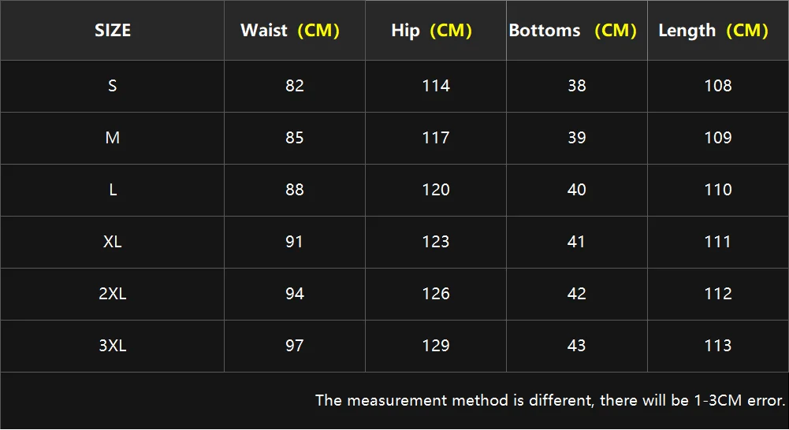Click waist value 82 for size S
Image resolution: width=789 pixels, height=430 pixels.
tap(295, 86)
